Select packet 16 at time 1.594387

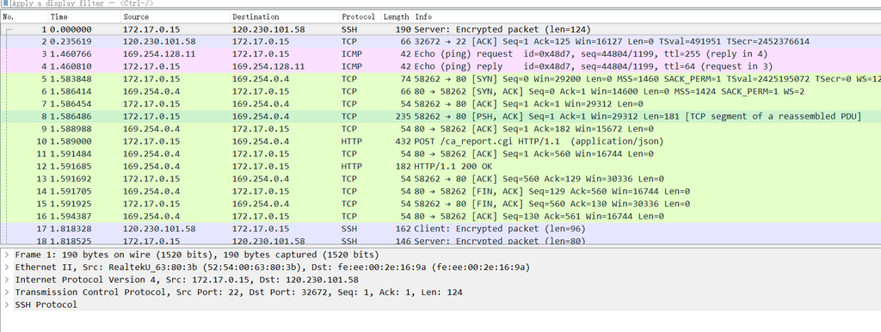[440, 216]
